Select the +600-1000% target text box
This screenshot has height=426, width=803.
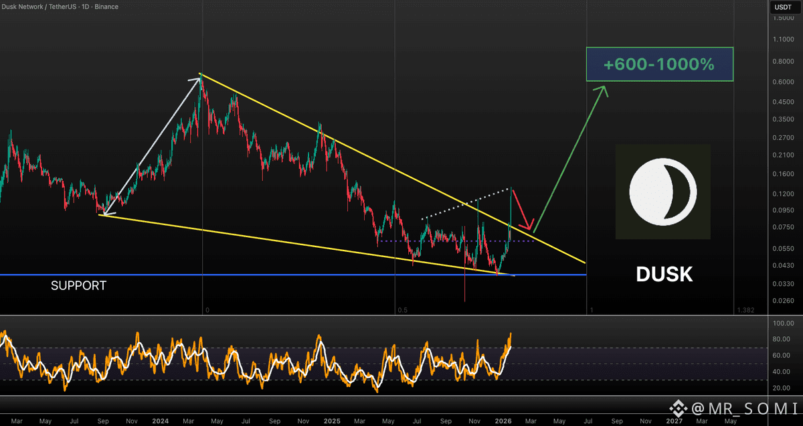coord(659,64)
